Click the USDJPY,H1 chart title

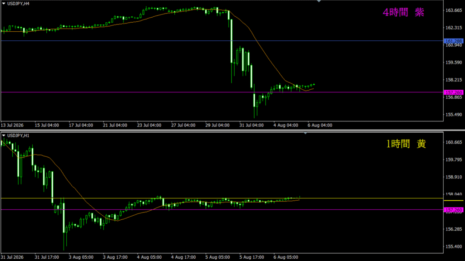[18, 135]
